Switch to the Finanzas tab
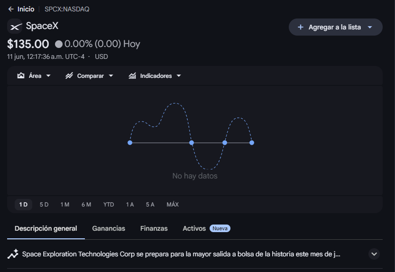The image size is (395, 272). [154, 228]
